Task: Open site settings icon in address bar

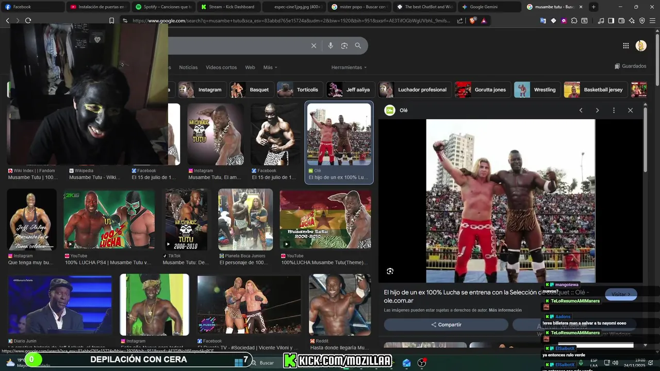Action: (x=125, y=21)
